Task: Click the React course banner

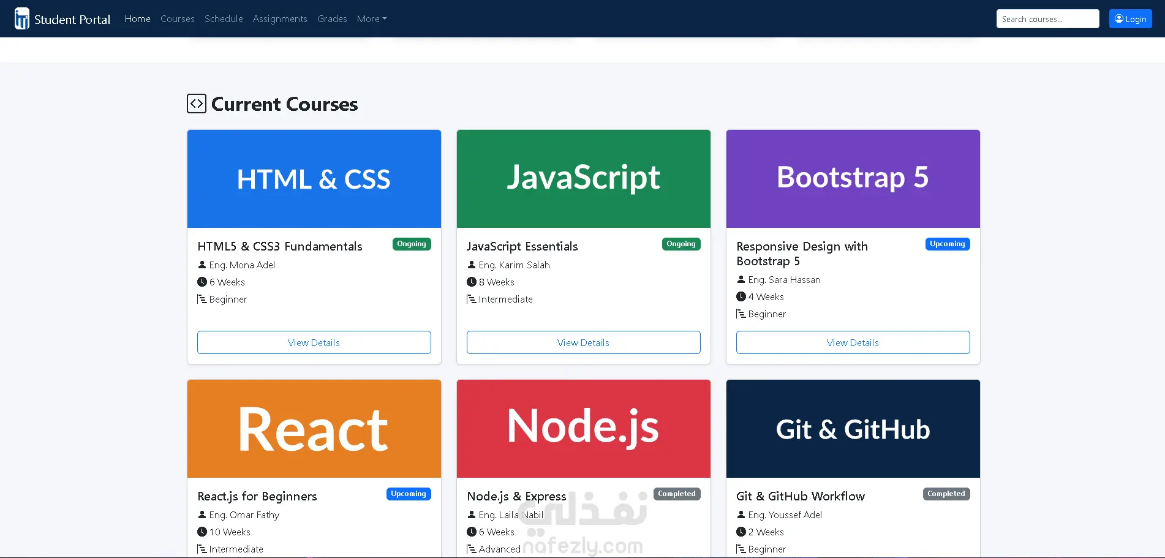Action: coord(314,429)
